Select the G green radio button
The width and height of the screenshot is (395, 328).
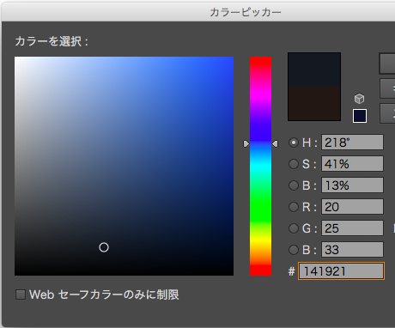click(294, 228)
